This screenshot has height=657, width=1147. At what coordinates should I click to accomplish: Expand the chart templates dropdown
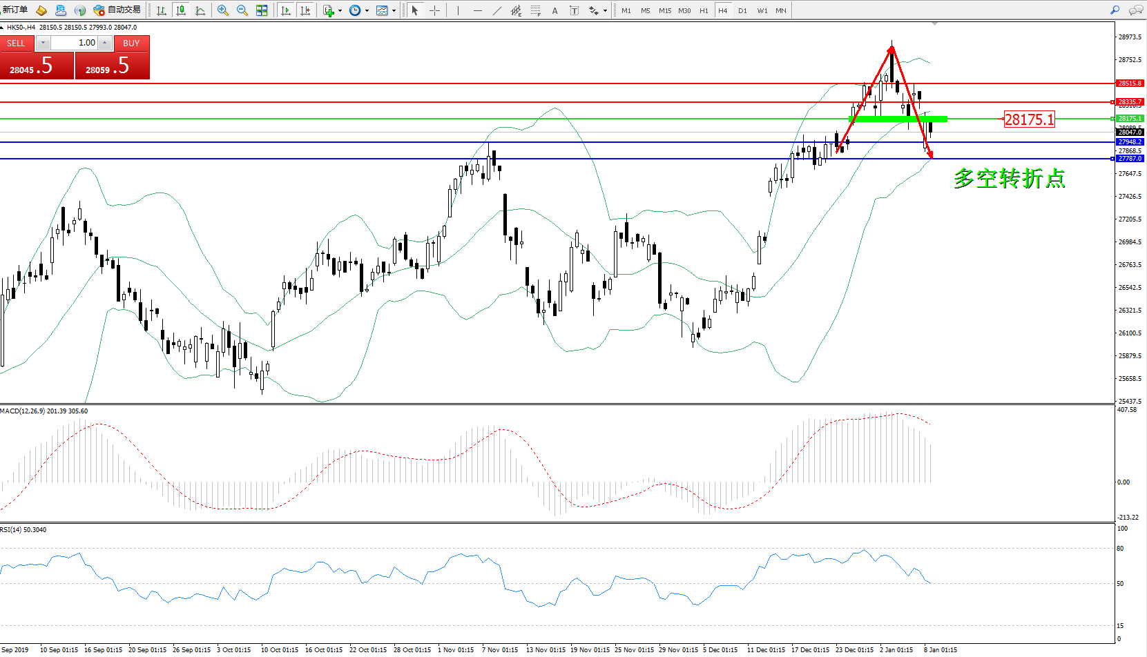[394, 10]
